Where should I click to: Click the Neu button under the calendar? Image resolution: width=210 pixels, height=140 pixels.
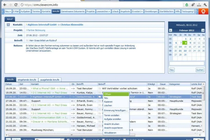click(x=172, y=70)
